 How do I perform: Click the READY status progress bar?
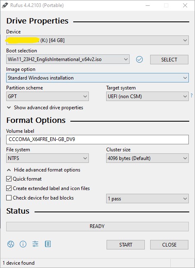coord(97,226)
